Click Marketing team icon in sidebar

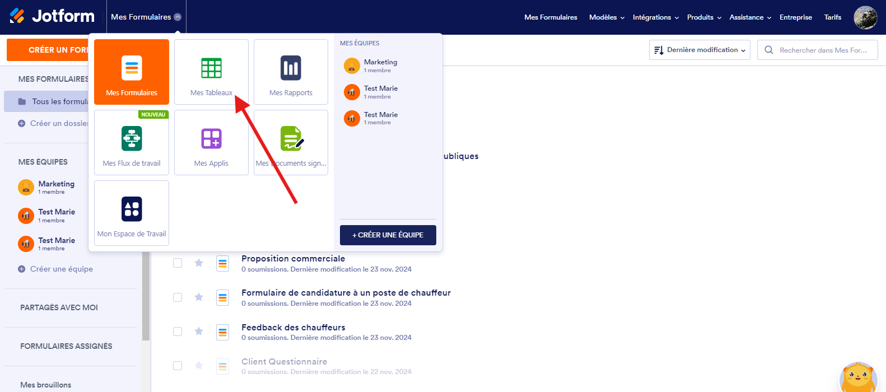tap(26, 187)
